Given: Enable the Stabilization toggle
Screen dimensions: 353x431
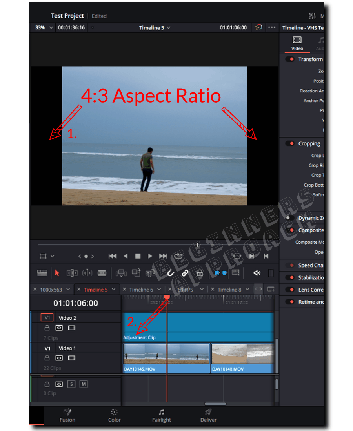Looking at the screenshot, I should pos(290,277).
